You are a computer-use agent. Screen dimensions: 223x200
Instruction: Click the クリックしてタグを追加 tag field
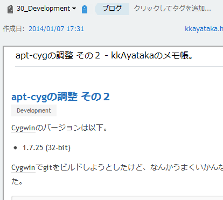coord(172,9)
